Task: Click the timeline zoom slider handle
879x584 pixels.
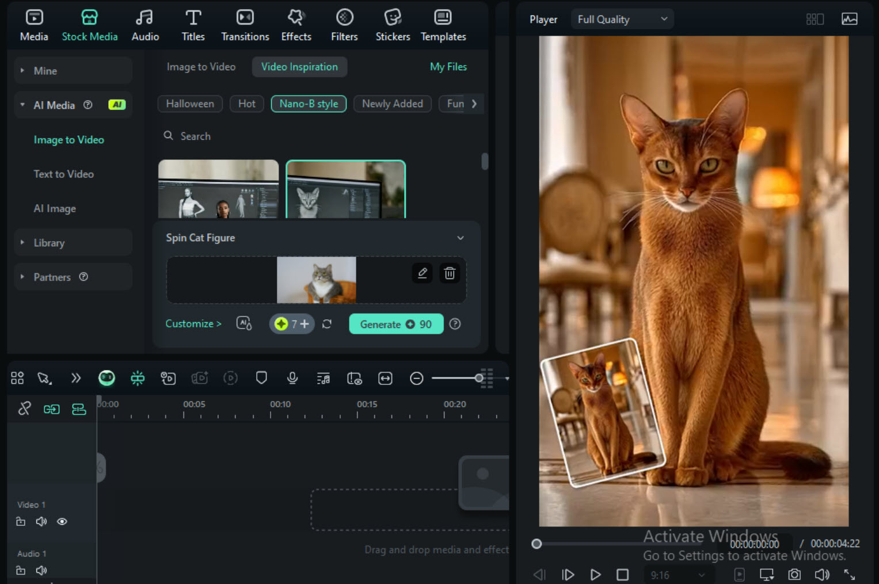Action: (479, 378)
